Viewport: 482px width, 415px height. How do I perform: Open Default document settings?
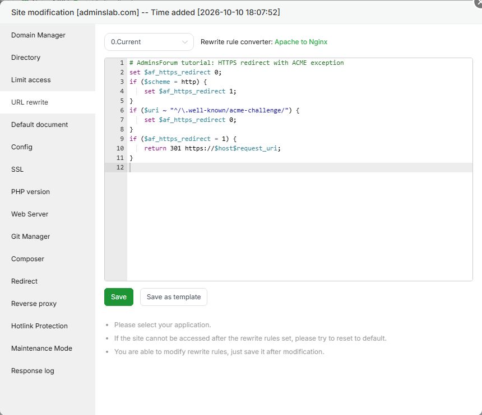tap(39, 125)
